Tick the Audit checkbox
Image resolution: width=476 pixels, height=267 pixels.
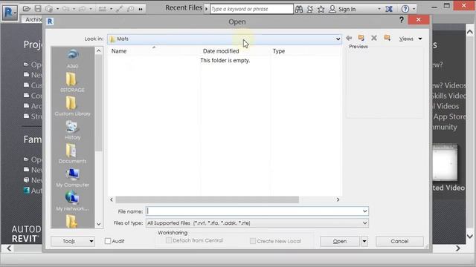point(108,241)
